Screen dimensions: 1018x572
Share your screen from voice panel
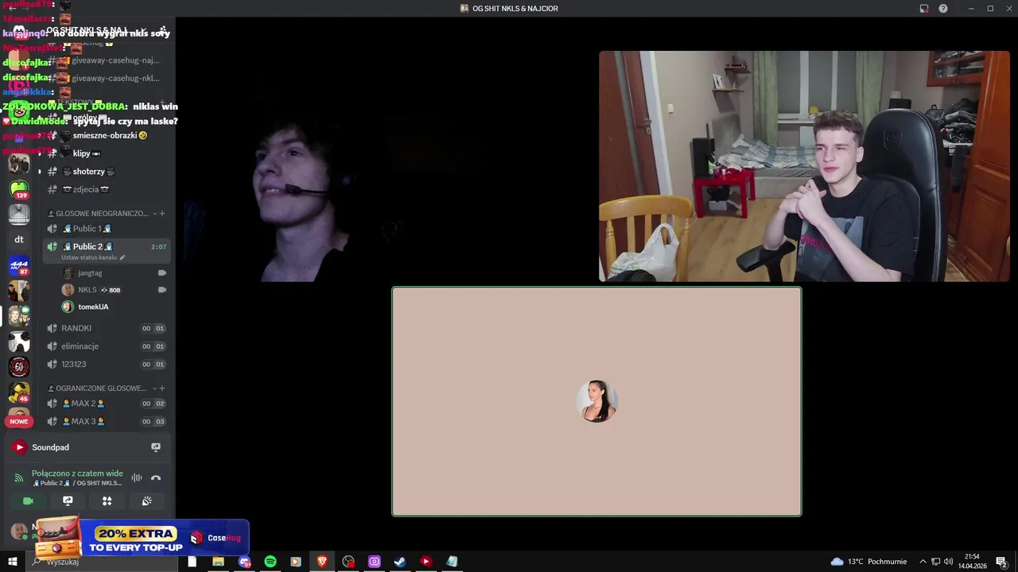pyautogui.click(x=68, y=501)
